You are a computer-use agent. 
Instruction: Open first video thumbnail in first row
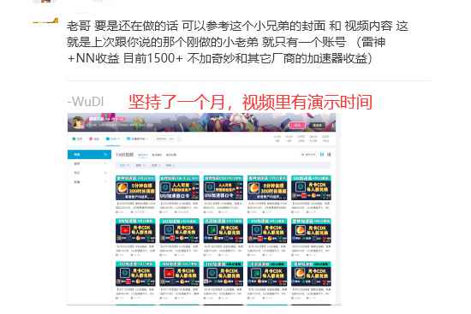click(135, 188)
